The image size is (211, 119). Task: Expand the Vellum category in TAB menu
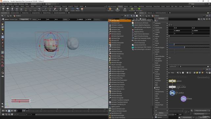pos(161,98)
